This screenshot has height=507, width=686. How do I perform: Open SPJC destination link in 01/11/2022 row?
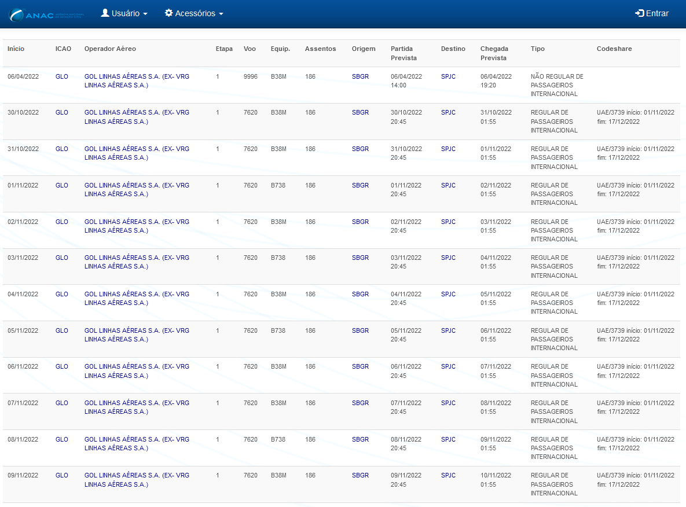click(449, 185)
